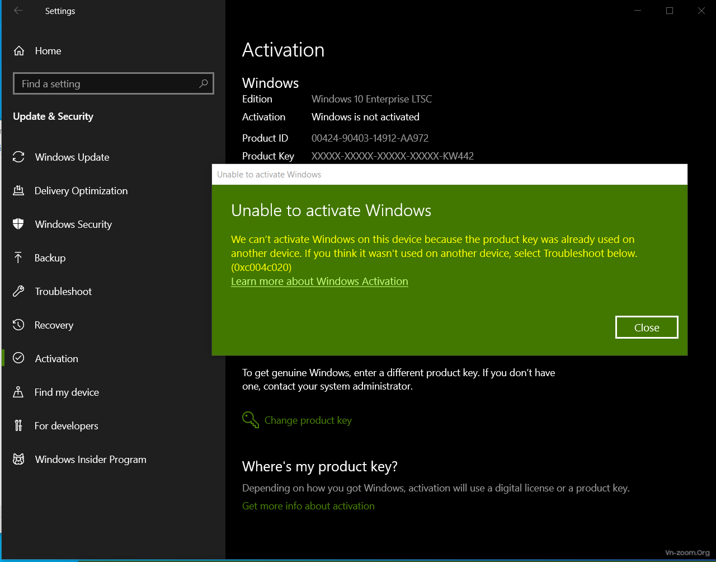Image resolution: width=716 pixels, height=562 pixels.
Task: Select the Change product key link
Action: [308, 420]
